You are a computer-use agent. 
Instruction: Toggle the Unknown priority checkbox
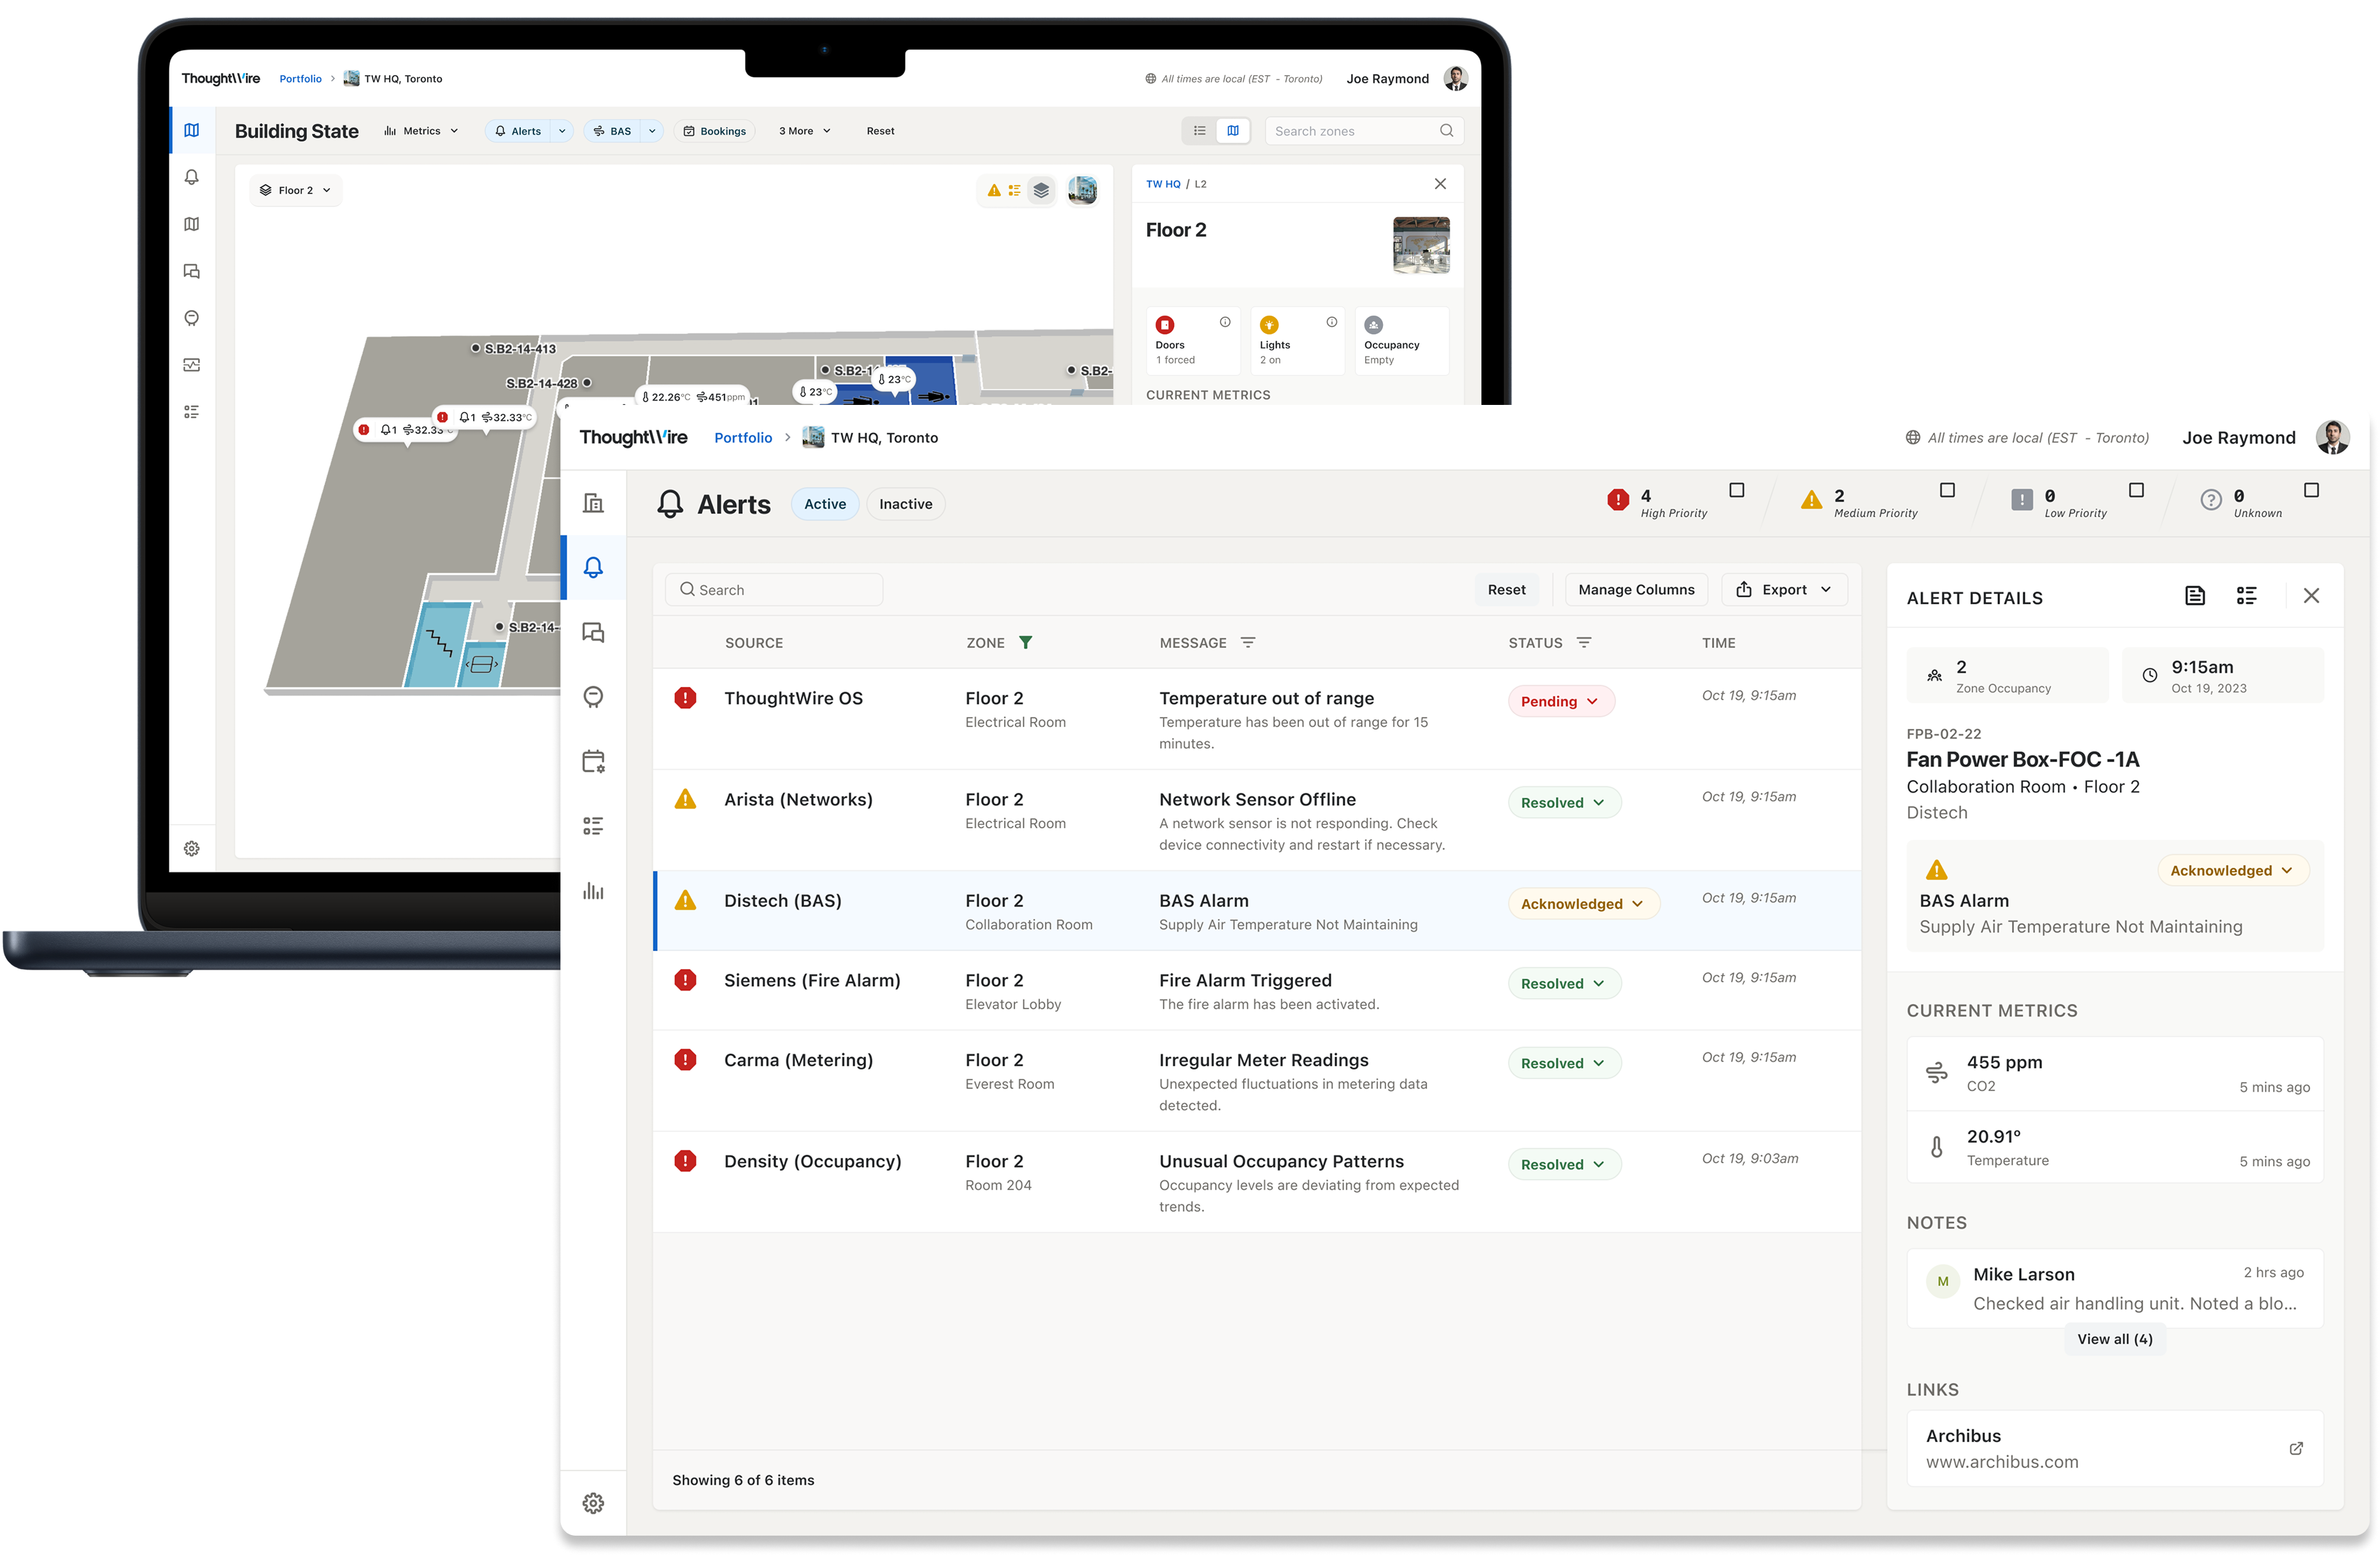pyautogui.click(x=2311, y=490)
